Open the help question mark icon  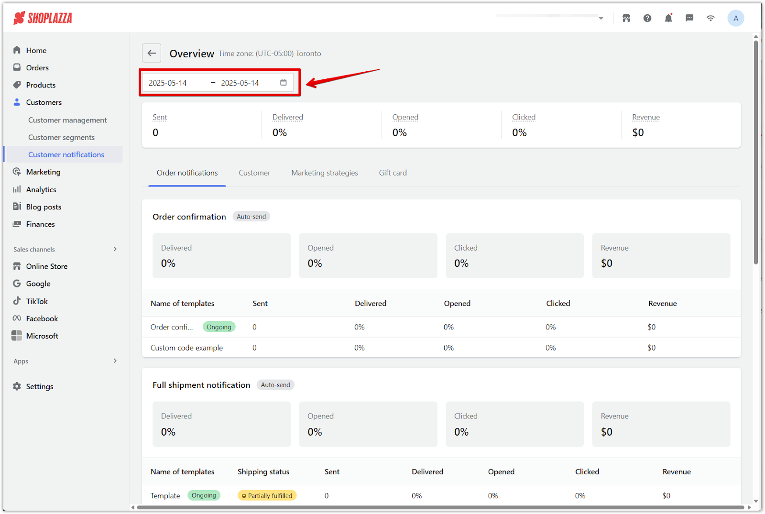[647, 18]
